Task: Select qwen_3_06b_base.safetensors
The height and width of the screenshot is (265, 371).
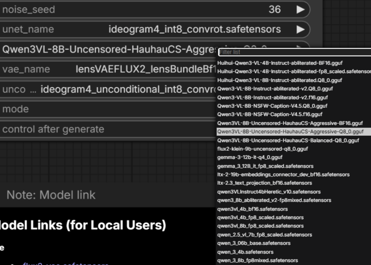Action: (x=294, y=244)
